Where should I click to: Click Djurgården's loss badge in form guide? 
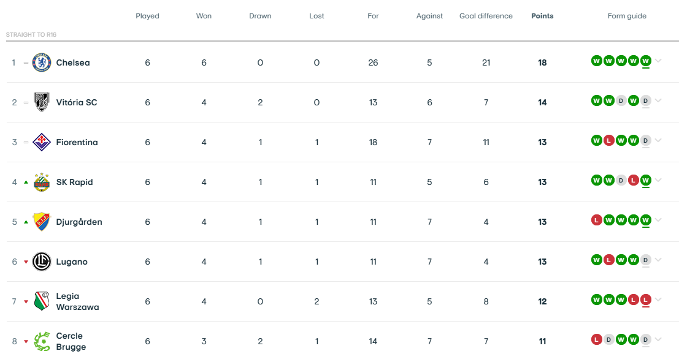click(x=597, y=220)
